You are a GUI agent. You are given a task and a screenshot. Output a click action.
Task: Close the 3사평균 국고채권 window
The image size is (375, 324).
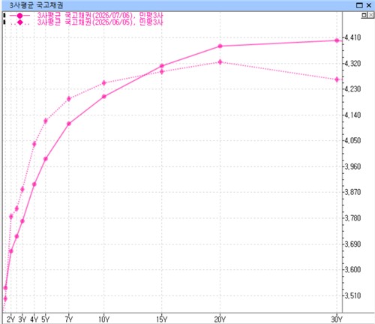369,5
